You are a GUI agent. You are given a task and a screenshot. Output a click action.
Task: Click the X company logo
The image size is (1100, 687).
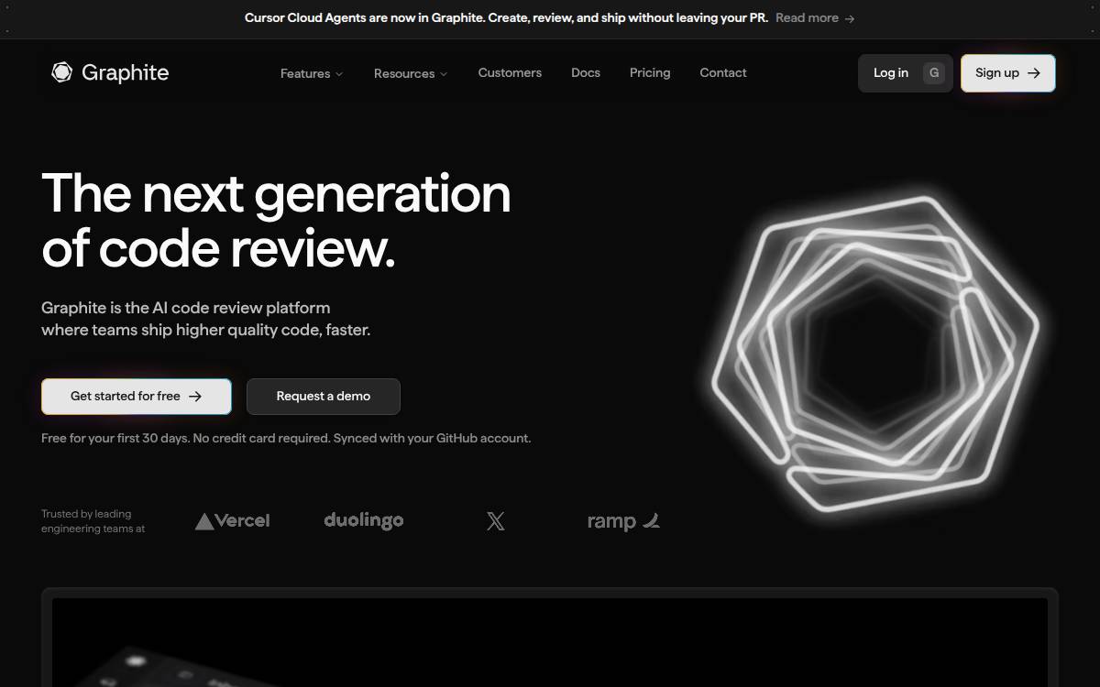[x=496, y=521]
